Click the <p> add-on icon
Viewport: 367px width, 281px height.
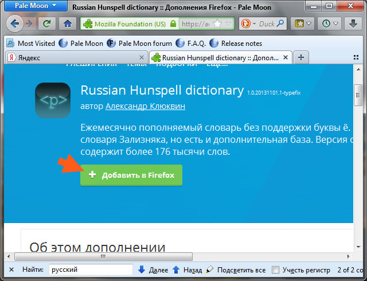(x=53, y=100)
